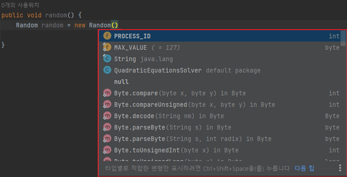This screenshot has height=177, width=347.
Task: Click the void return type keyword
Action: [x=34, y=15]
